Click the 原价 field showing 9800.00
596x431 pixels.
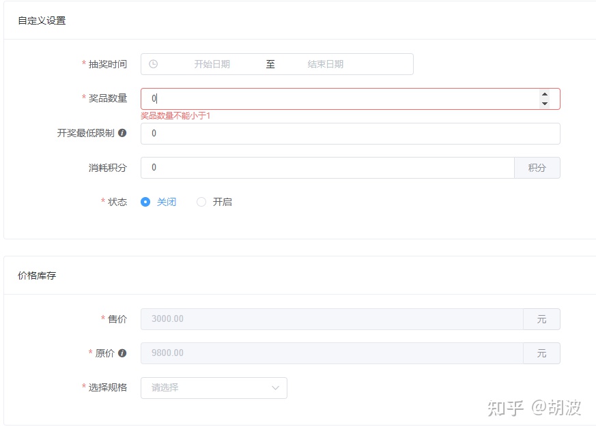point(332,353)
